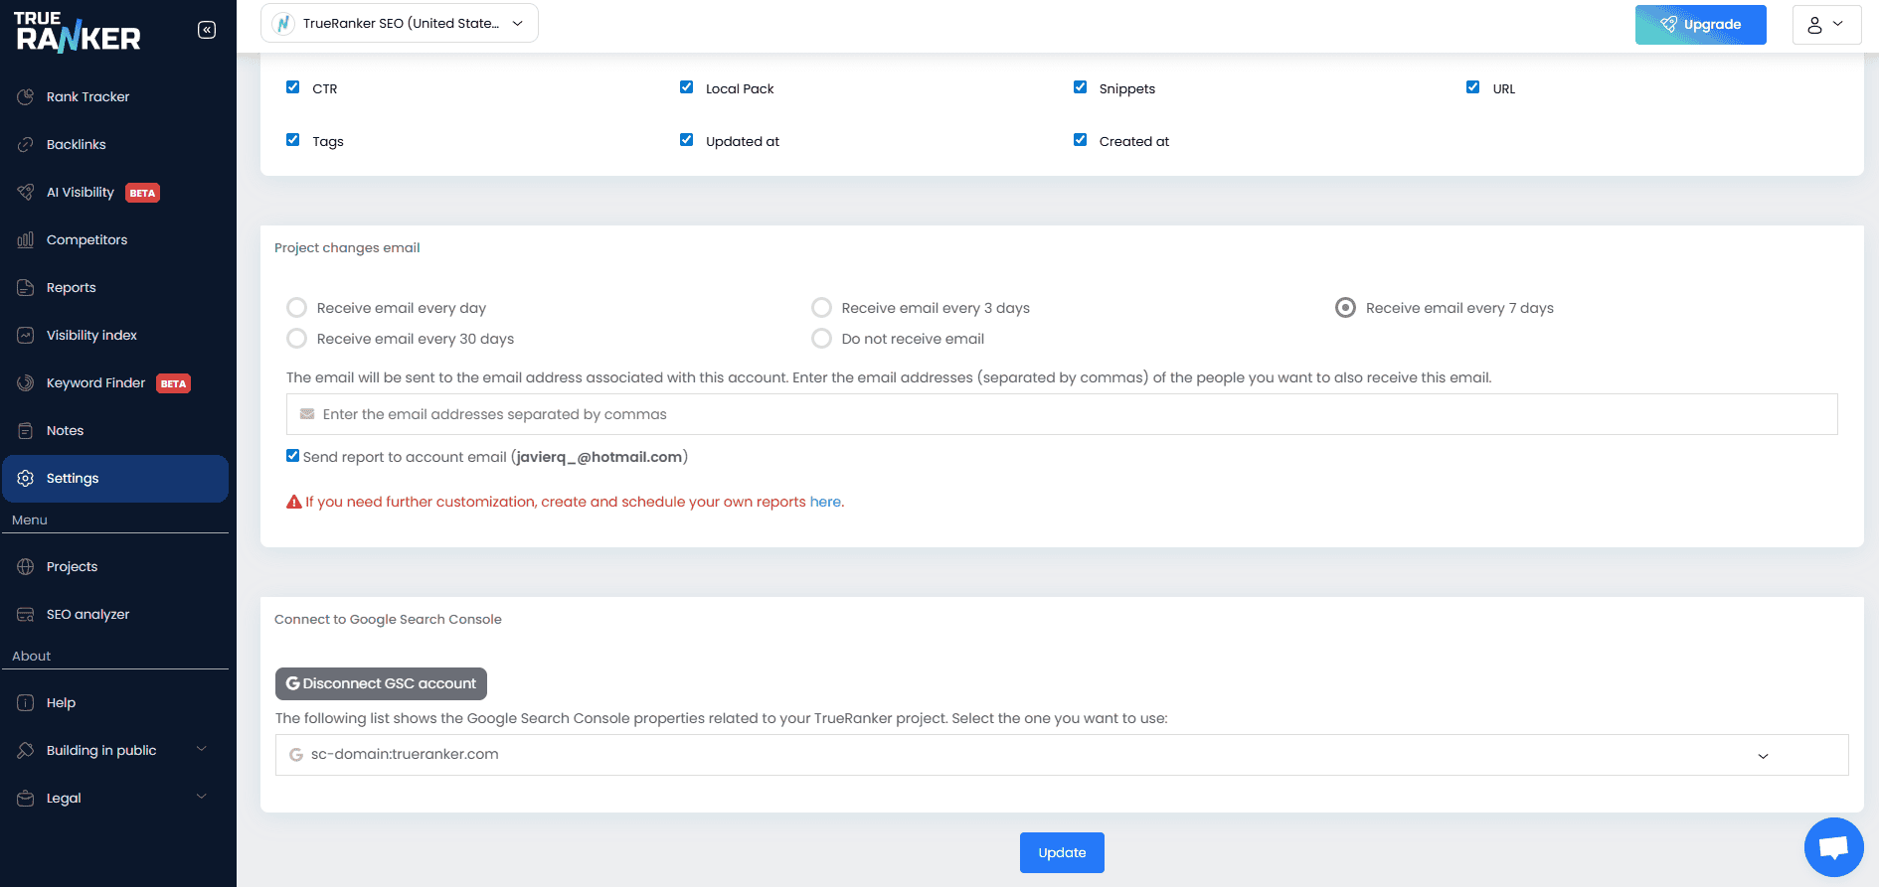Image resolution: width=1879 pixels, height=887 pixels.
Task: Uncheck the Local Pack checkbox
Action: (686, 87)
